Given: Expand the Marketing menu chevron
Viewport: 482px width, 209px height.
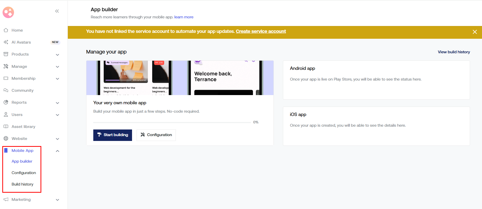Looking at the screenshot, I should (57, 200).
